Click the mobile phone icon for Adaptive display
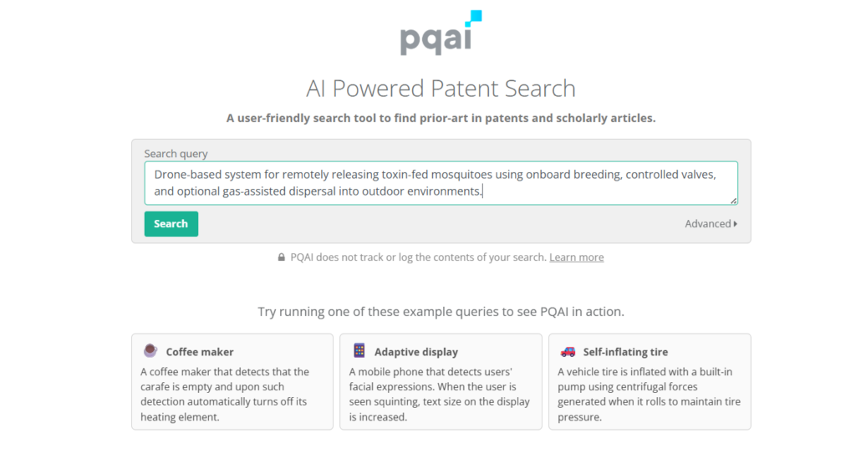This screenshot has width=856, height=474. 359,350
